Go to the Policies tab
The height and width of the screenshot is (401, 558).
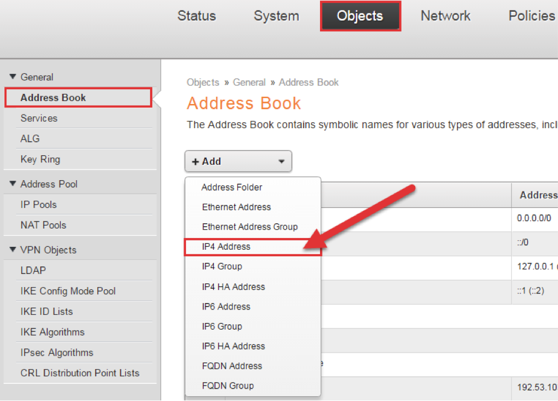pos(531,16)
